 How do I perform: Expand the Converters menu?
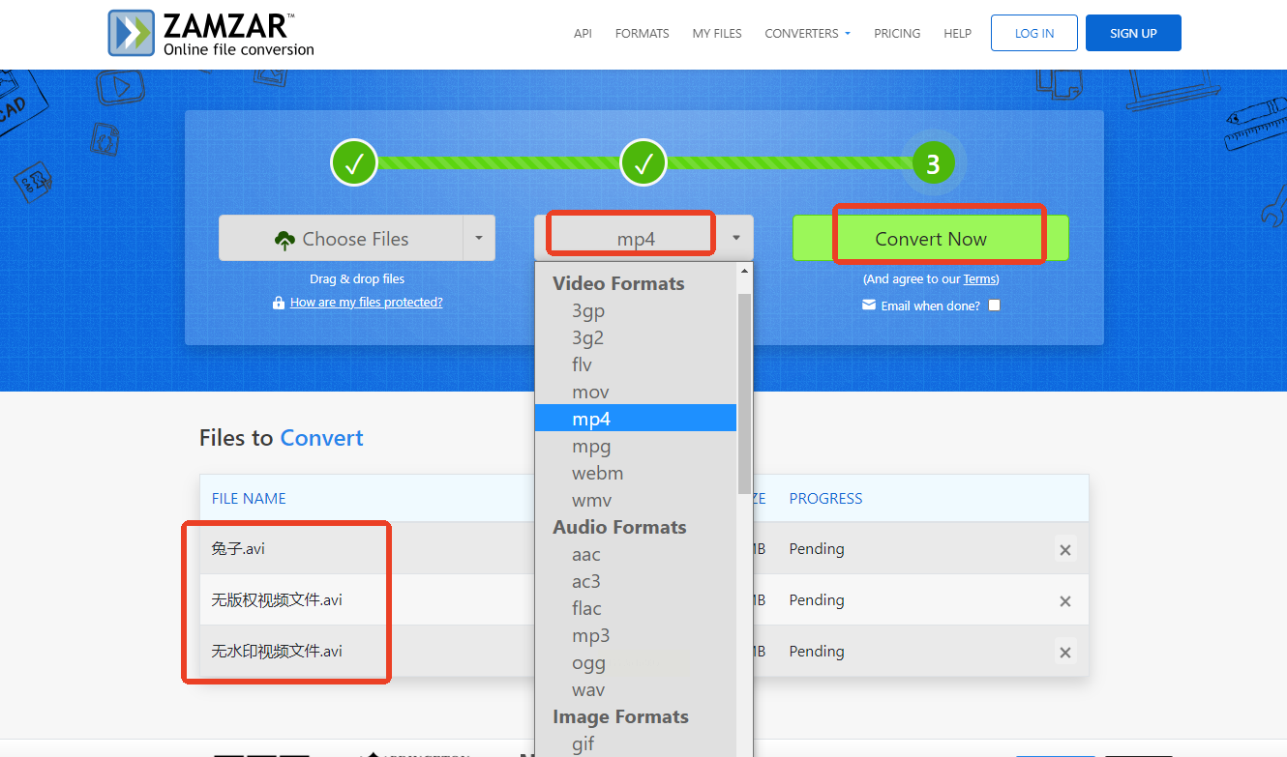coord(808,33)
